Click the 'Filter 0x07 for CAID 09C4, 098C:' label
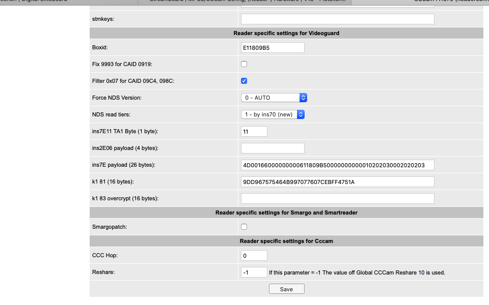Screen dimensions: 489x305 (x=133, y=81)
